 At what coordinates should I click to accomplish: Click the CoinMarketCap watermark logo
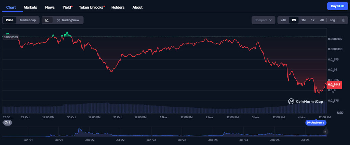click(x=305, y=101)
